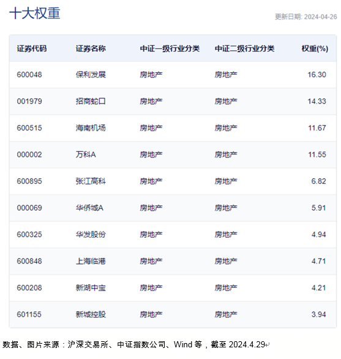Select security code 600325

(x=29, y=235)
